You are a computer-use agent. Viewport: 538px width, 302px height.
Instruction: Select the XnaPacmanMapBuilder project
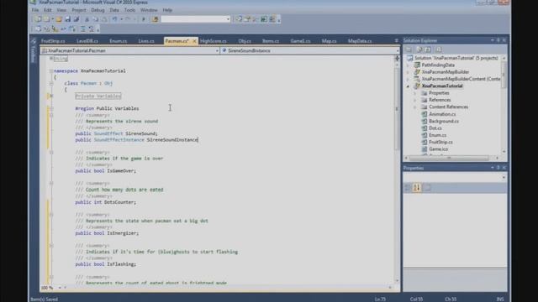click(446, 72)
